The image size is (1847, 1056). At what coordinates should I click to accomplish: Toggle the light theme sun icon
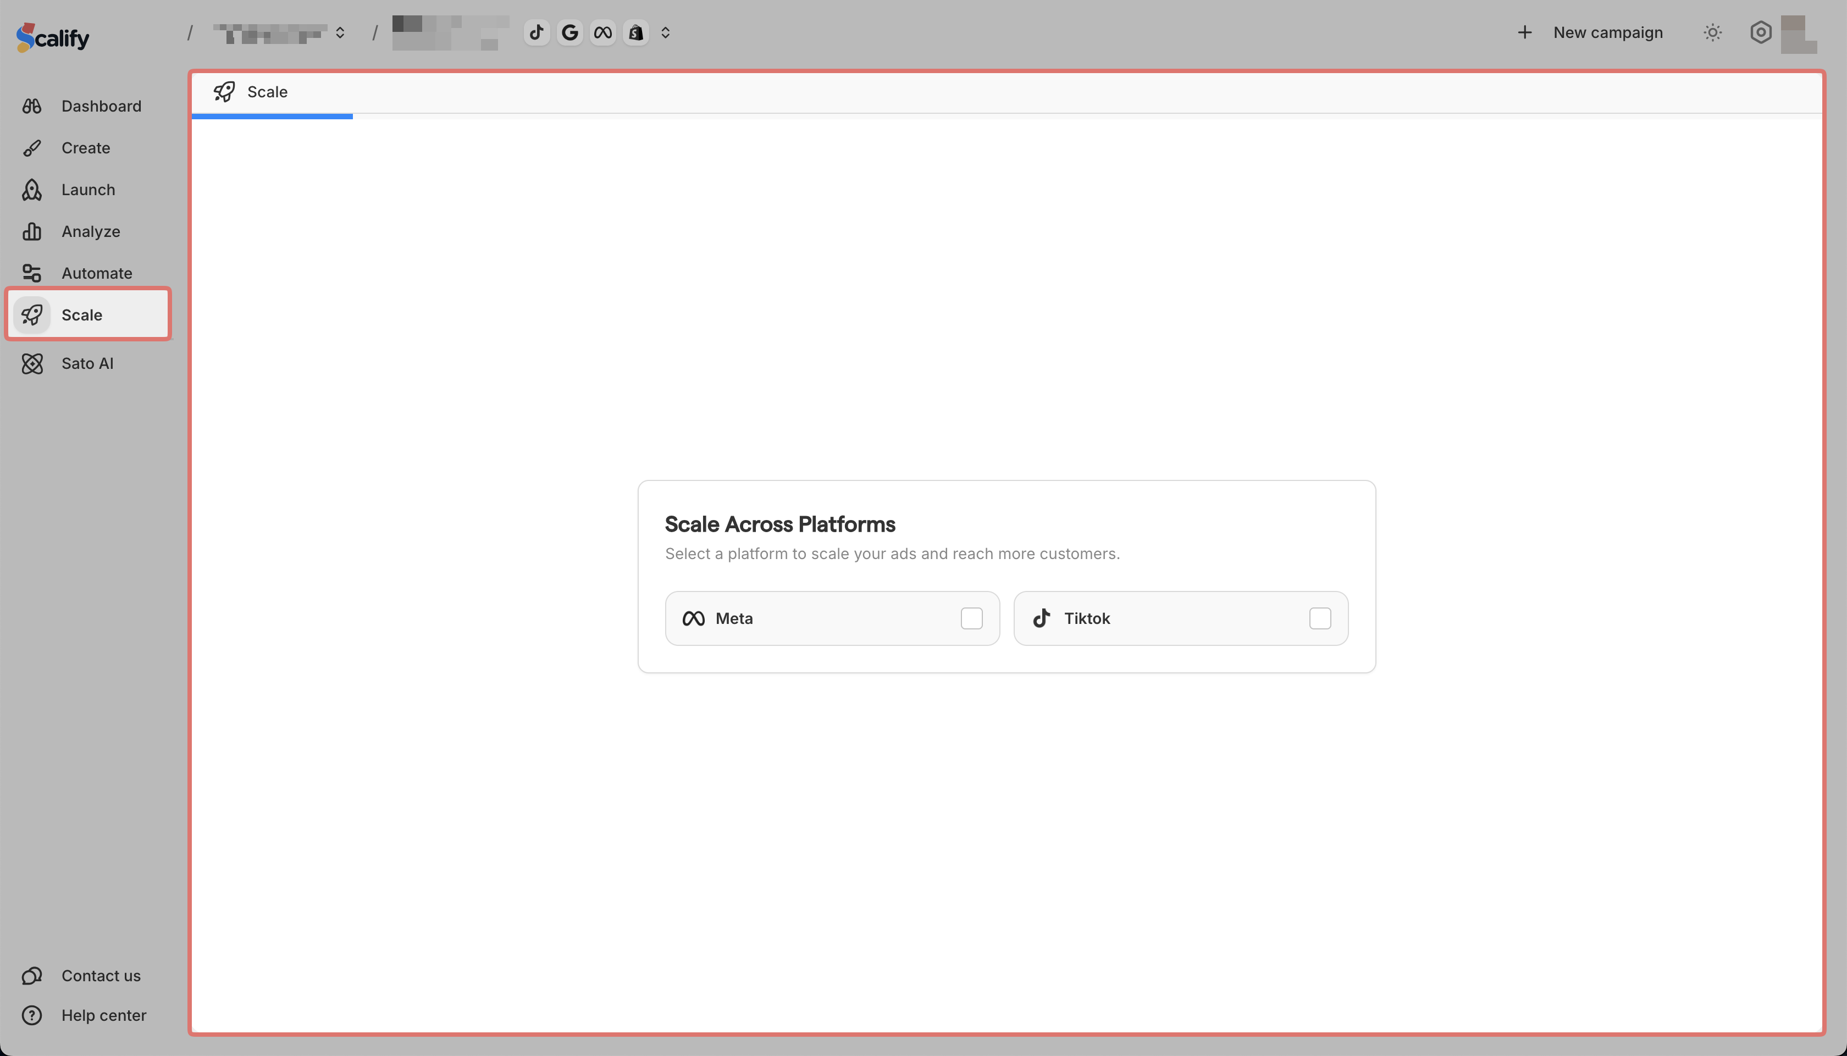click(x=1712, y=32)
